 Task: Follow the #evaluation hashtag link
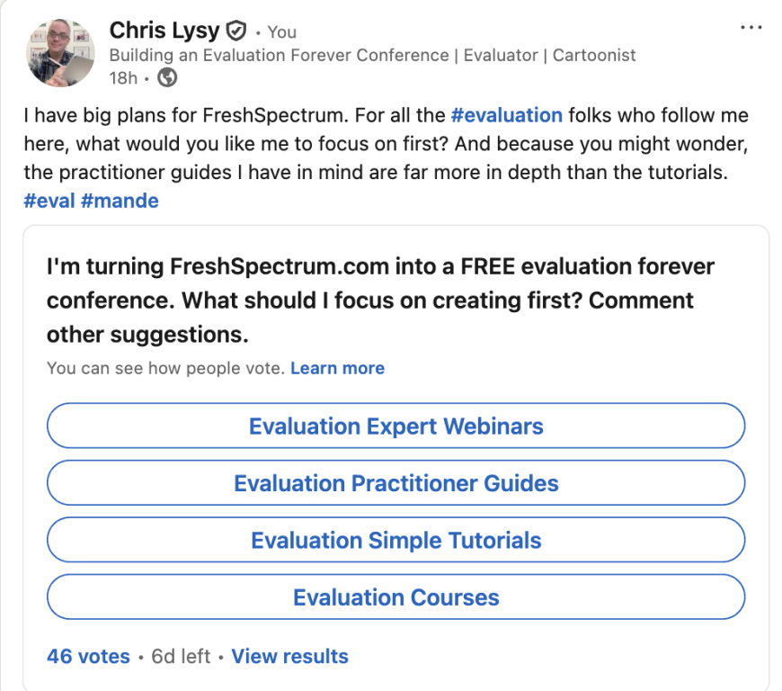pyautogui.click(x=507, y=115)
